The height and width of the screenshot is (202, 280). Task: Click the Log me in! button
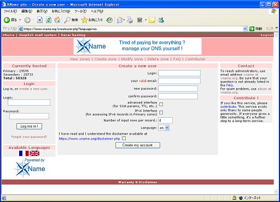pyautogui.click(x=29, y=126)
